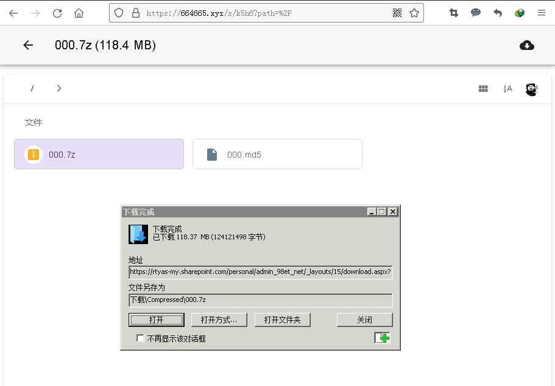Switch to grid view layout icon
Image resolution: width=555 pixels, height=386 pixels.
pos(483,89)
